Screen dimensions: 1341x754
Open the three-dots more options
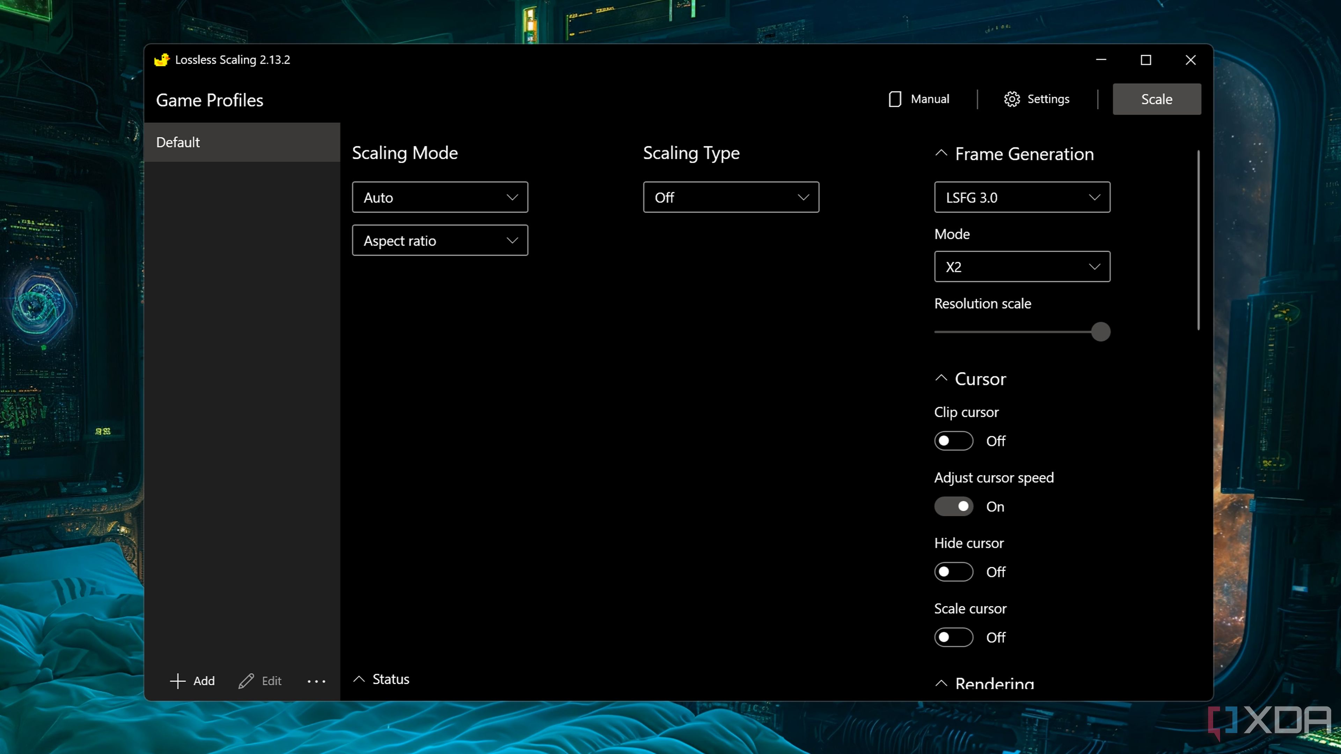coord(316,681)
